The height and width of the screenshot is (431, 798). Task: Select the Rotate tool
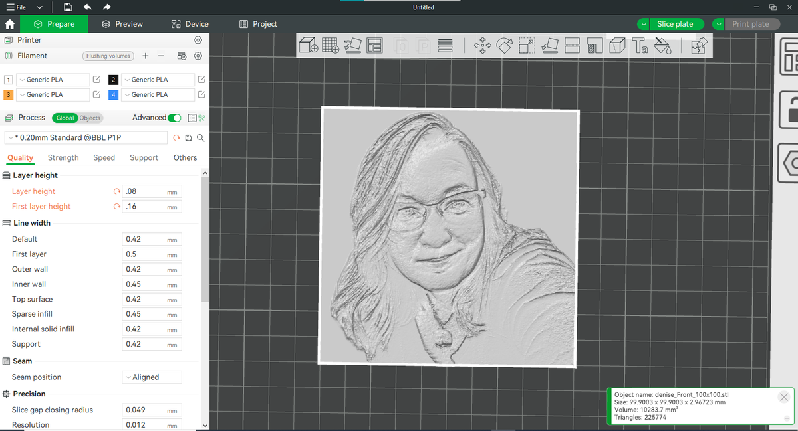tap(505, 45)
